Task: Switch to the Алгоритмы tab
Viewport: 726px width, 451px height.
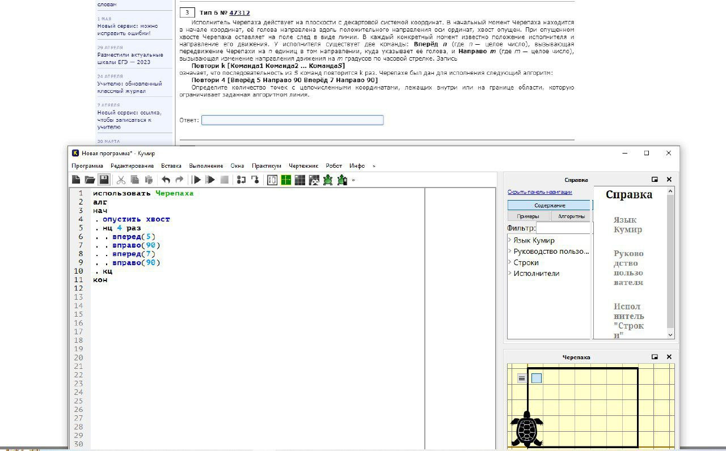Action: point(571,216)
